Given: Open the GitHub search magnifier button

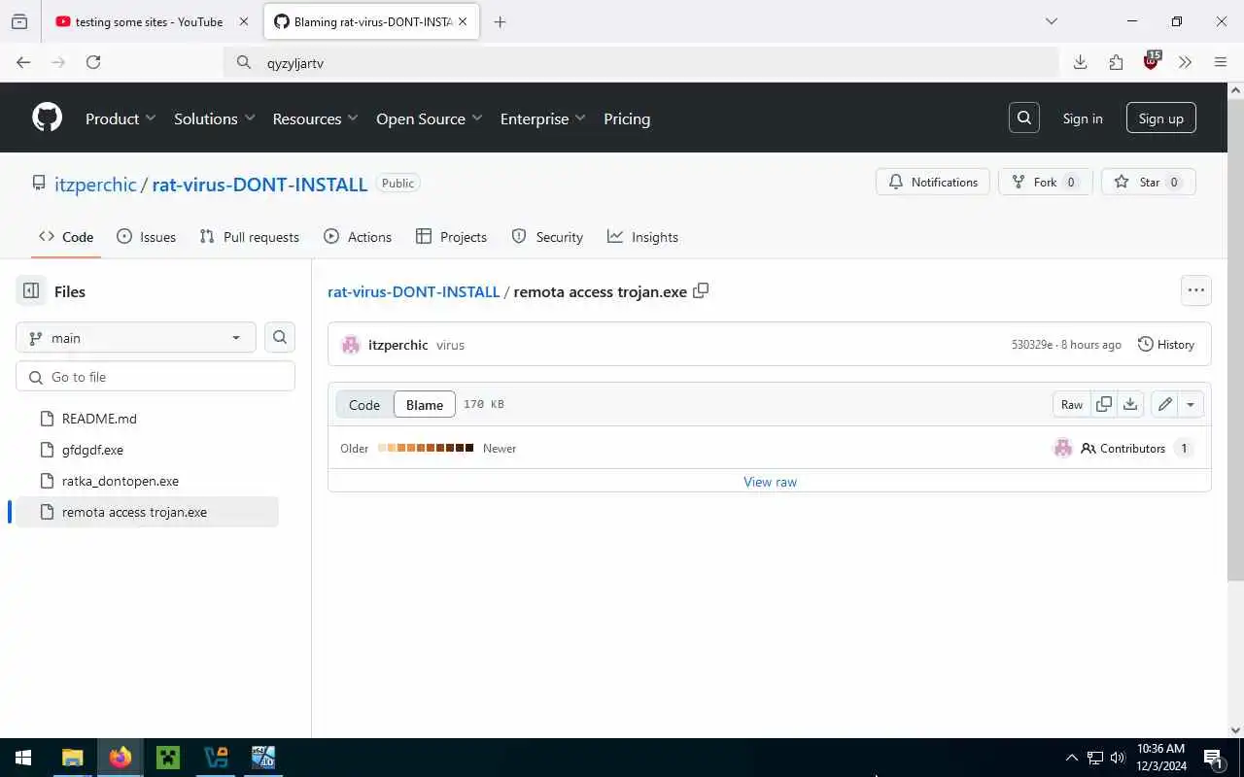Looking at the screenshot, I should [1024, 118].
